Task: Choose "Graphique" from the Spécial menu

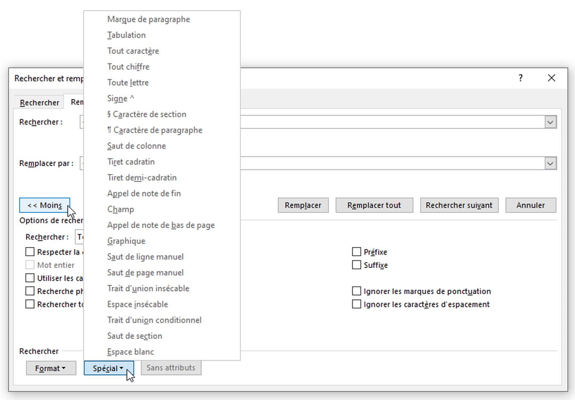Action: tap(126, 241)
